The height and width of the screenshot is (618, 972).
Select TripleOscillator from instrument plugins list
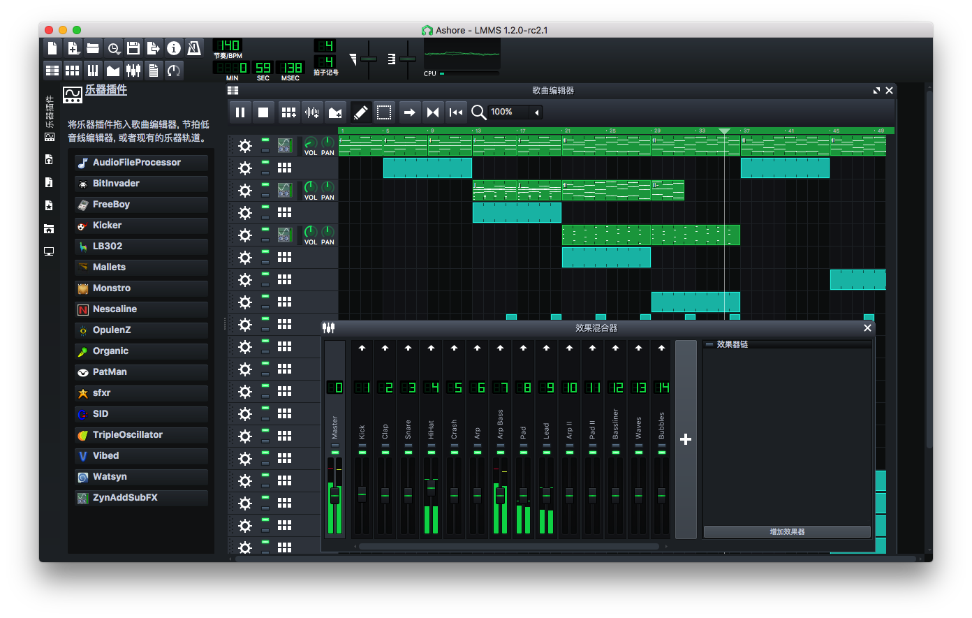pyautogui.click(x=141, y=435)
